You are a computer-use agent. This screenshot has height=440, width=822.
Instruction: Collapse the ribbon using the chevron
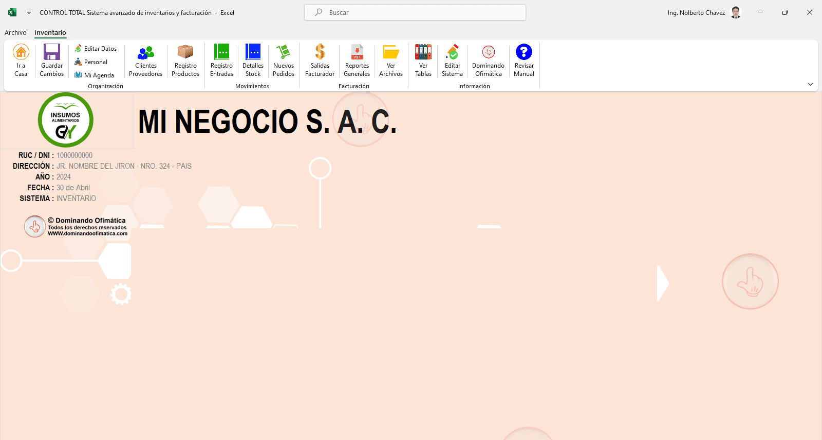pos(810,85)
